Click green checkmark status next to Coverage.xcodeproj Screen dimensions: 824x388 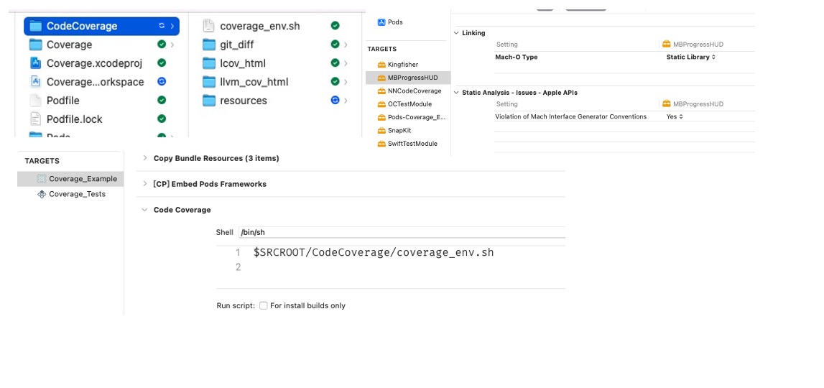[x=162, y=63]
